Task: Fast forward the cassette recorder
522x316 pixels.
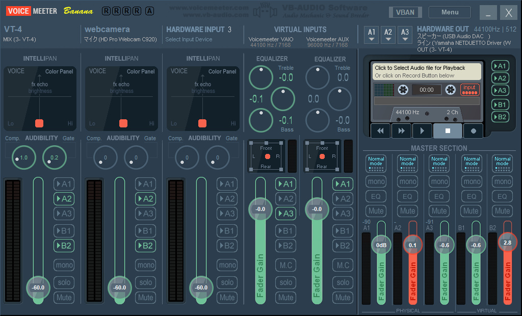Action: coord(401,131)
